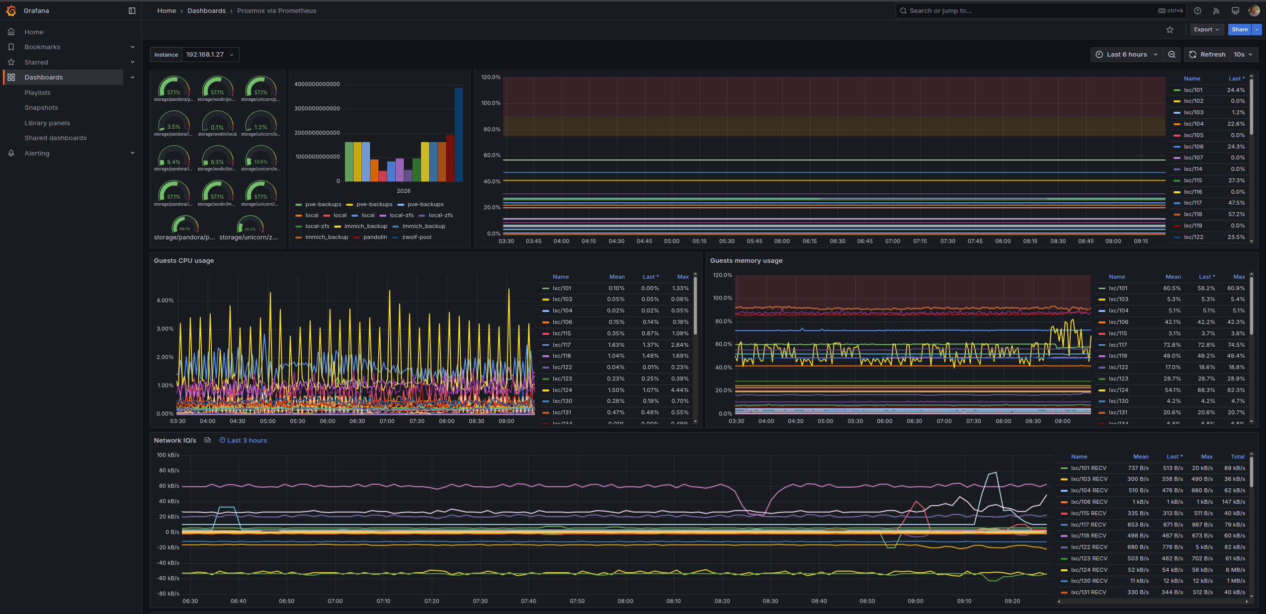Click the Dashboards grid icon
1266x614 pixels.
tap(11, 77)
